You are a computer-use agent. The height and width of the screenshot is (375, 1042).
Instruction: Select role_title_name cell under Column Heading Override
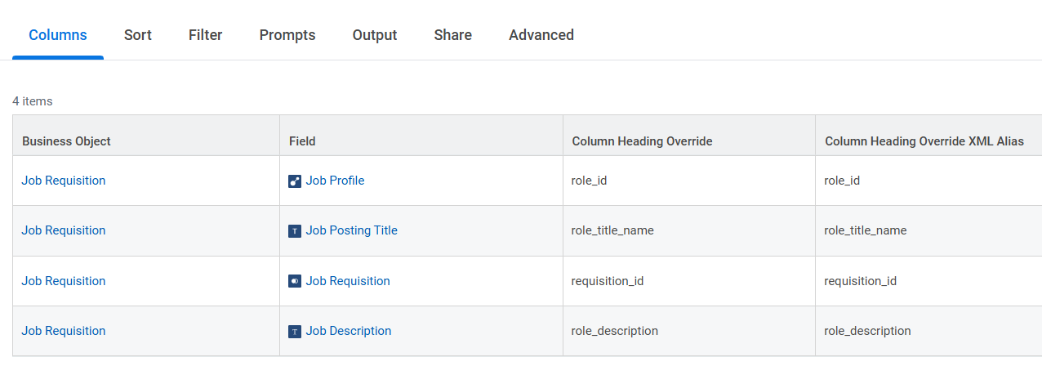612,230
